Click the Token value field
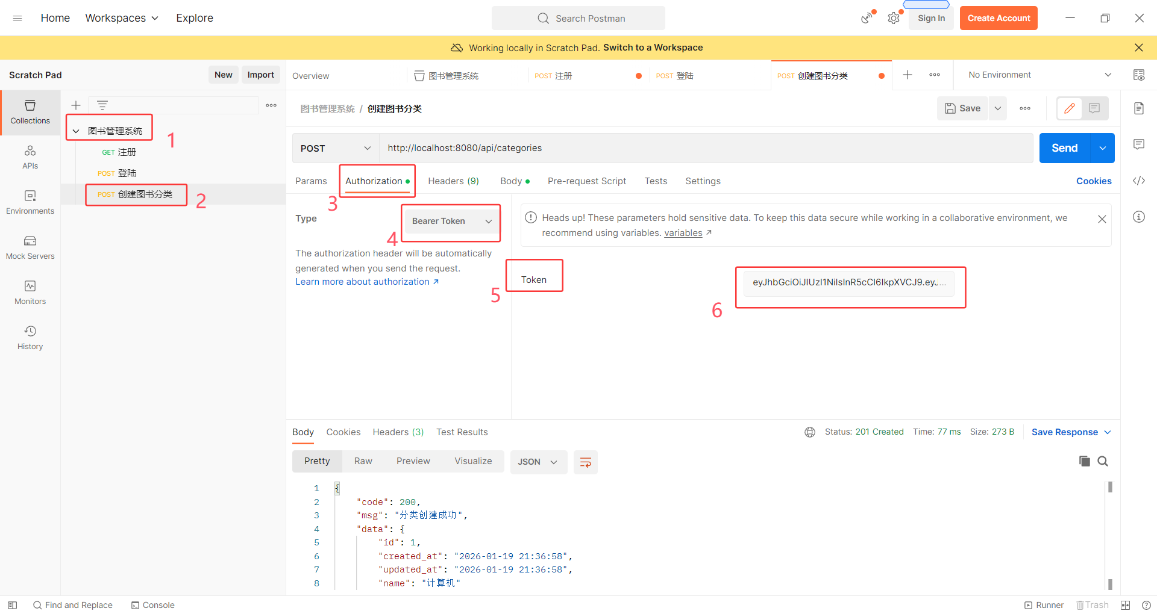Viewport: 1157px width, 614px height. [849, 283]
